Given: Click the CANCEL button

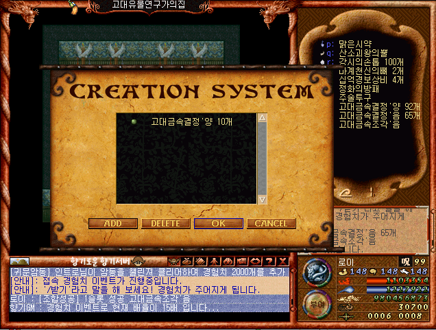Looking at the screenshot, I should tap(271, 224).
